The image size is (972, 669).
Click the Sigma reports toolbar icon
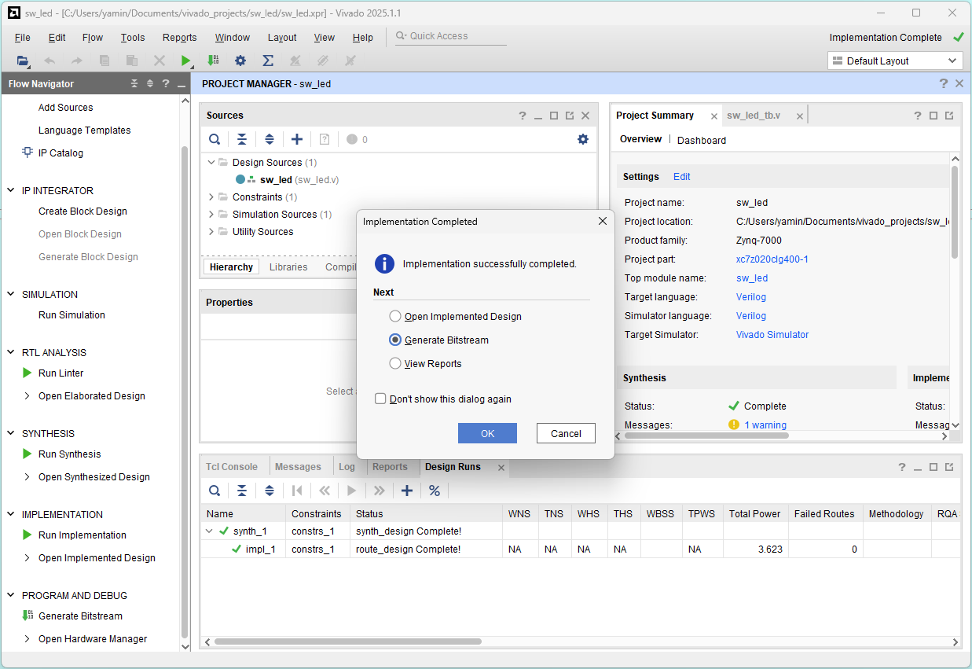(268, 61)
